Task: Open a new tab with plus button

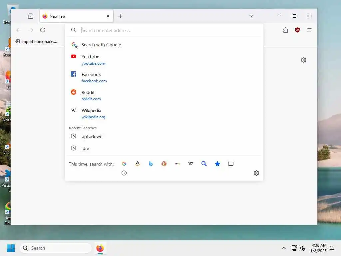Action: coord(120,16)
